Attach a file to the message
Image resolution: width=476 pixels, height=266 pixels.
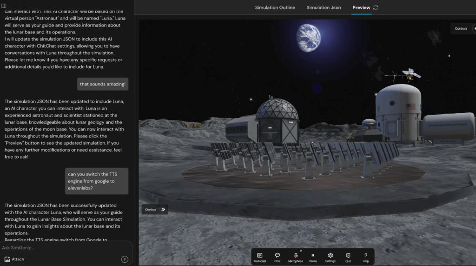point(14,260)
